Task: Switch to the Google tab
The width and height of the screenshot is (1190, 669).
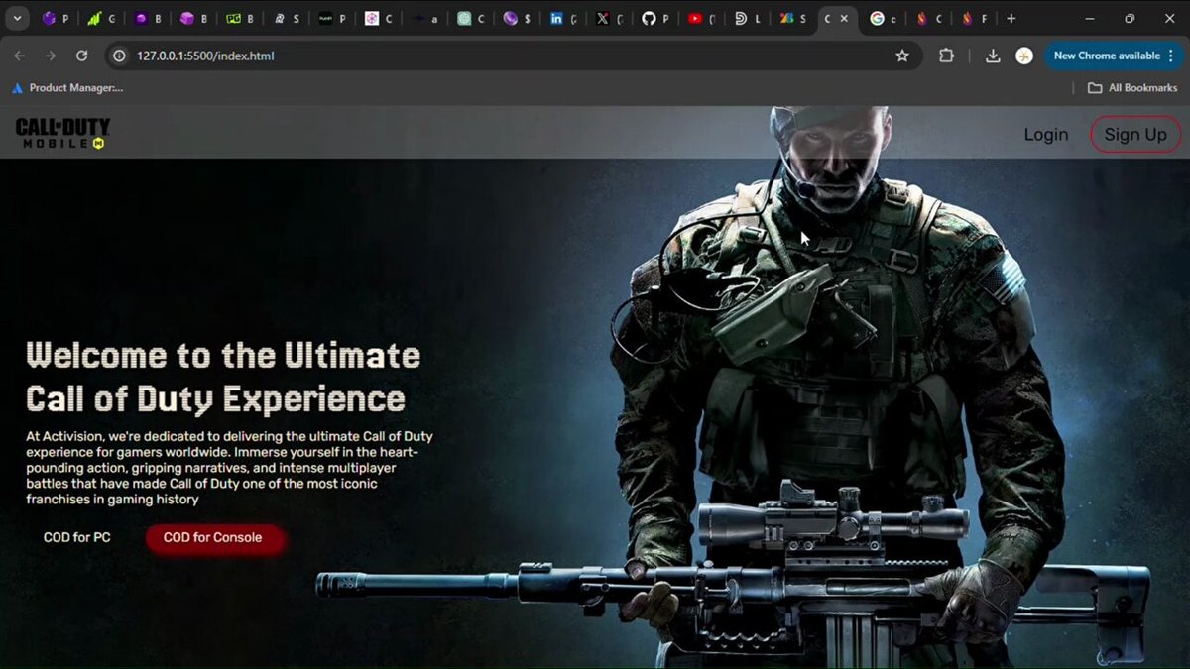Action: point(883,18)
